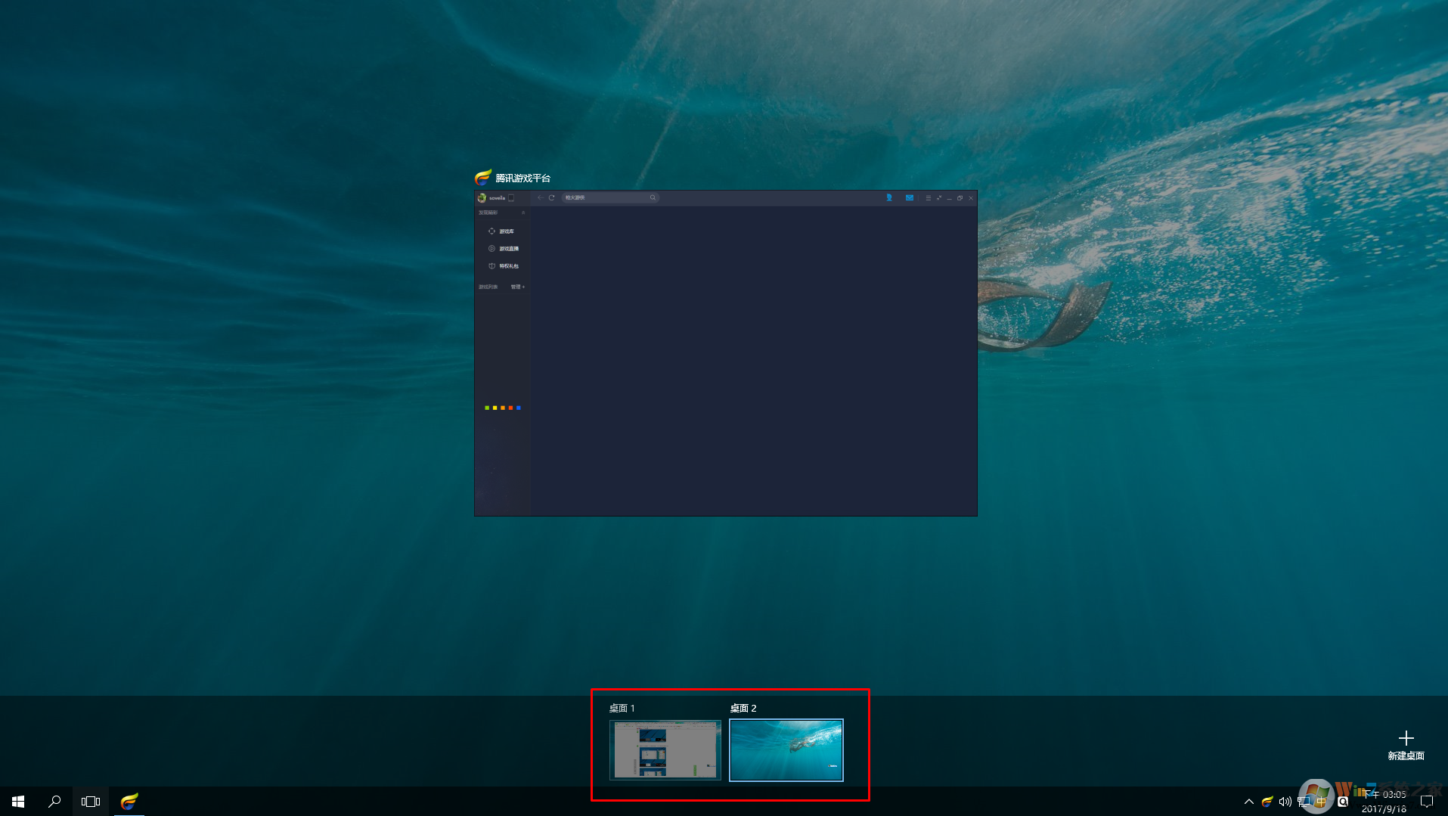Click the 新建桌面 new desktop button
1448x816 pixels.
pos(1406,745)
